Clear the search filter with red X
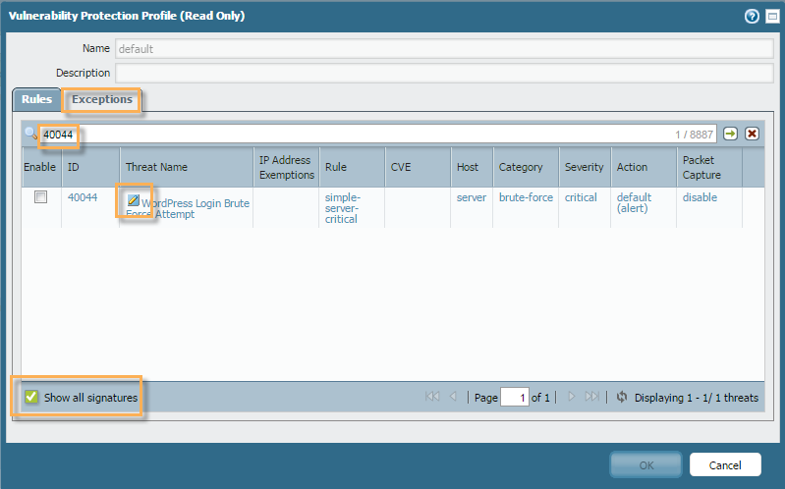 752,134
